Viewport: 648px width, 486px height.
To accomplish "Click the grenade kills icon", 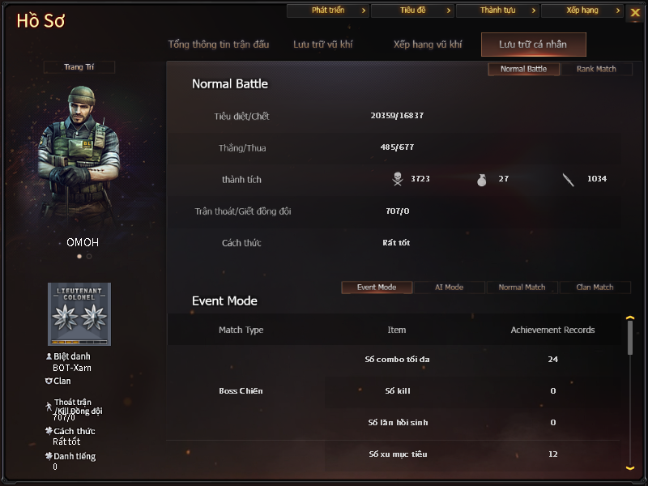I will tap(481, 180).
